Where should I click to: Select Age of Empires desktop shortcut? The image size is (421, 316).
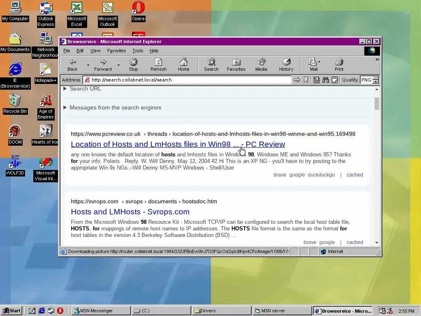click(46, 107)
